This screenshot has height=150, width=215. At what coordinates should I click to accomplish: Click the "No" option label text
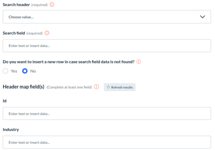(x=33, y=71)
